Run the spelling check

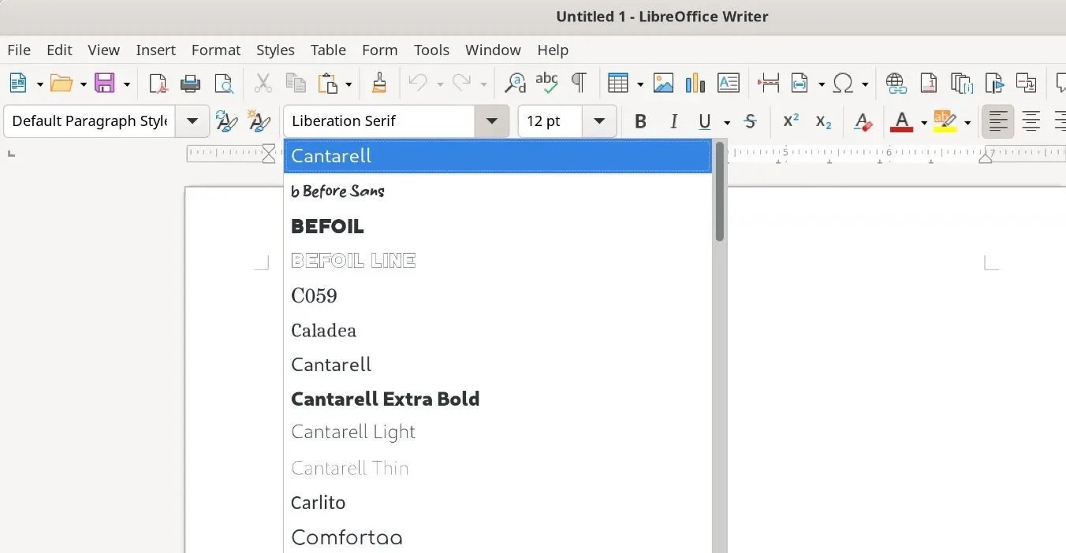click(547, 83)
